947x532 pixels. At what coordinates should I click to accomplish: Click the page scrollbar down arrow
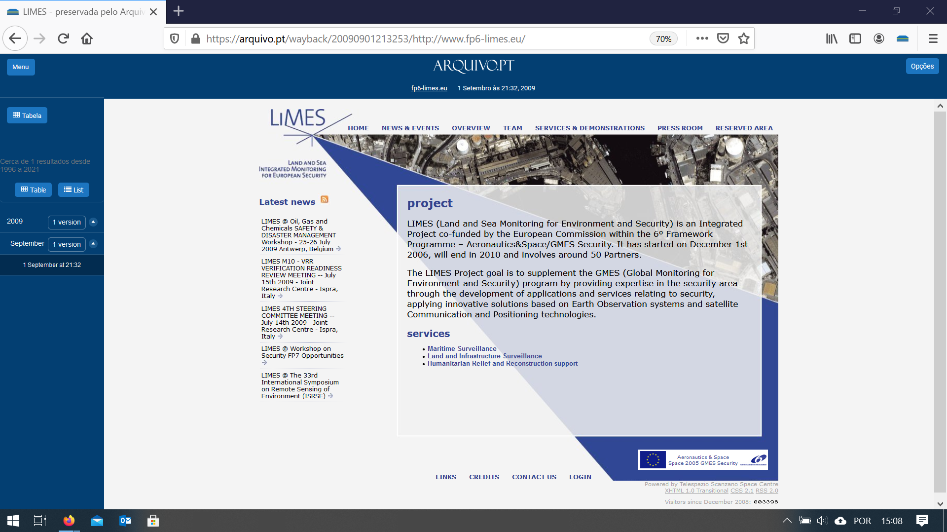940,504
